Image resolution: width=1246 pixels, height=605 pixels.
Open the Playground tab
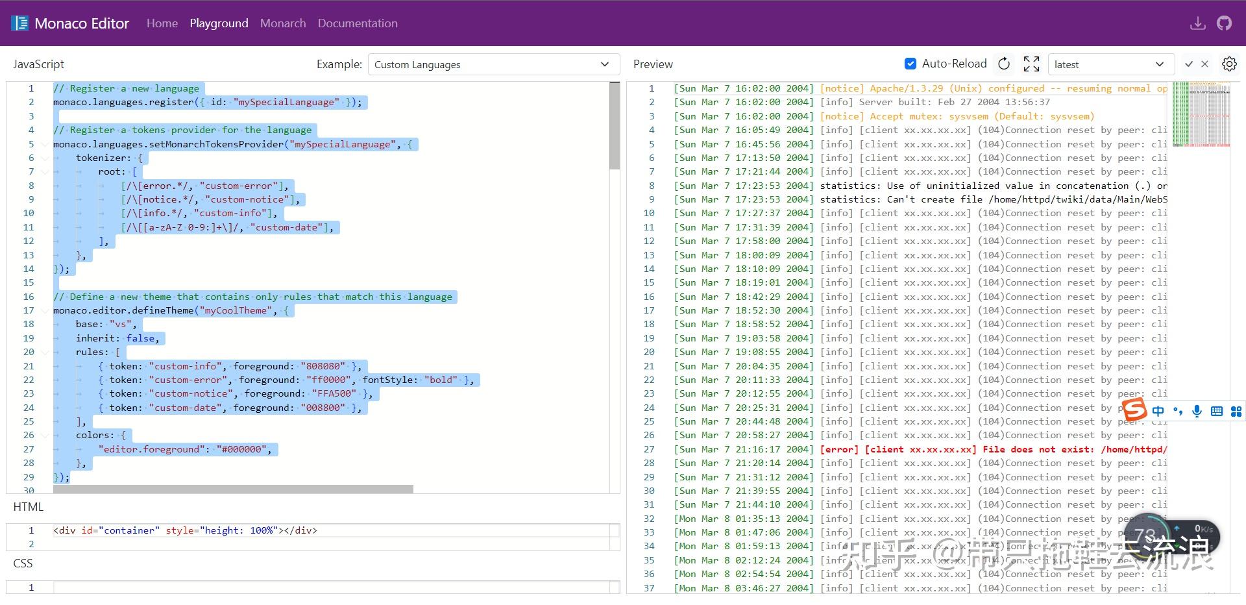point(219,23)
